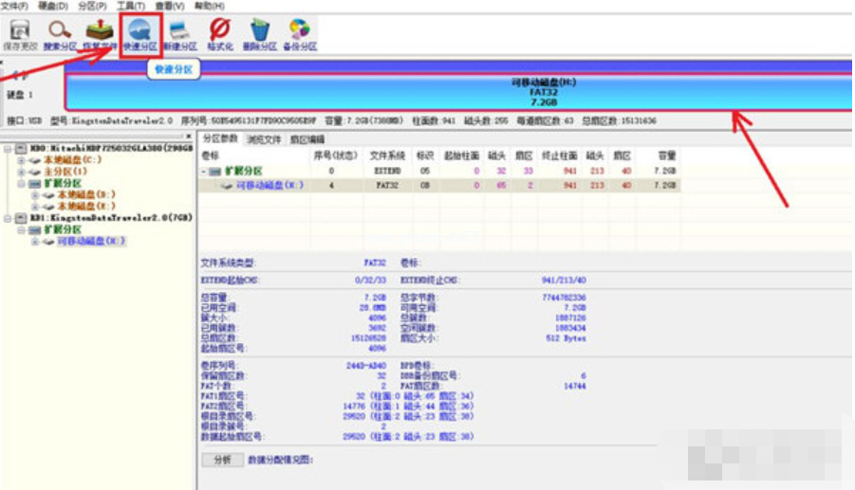Collapse the RD1 Kingston DataTraveler node

click(8, 218)
